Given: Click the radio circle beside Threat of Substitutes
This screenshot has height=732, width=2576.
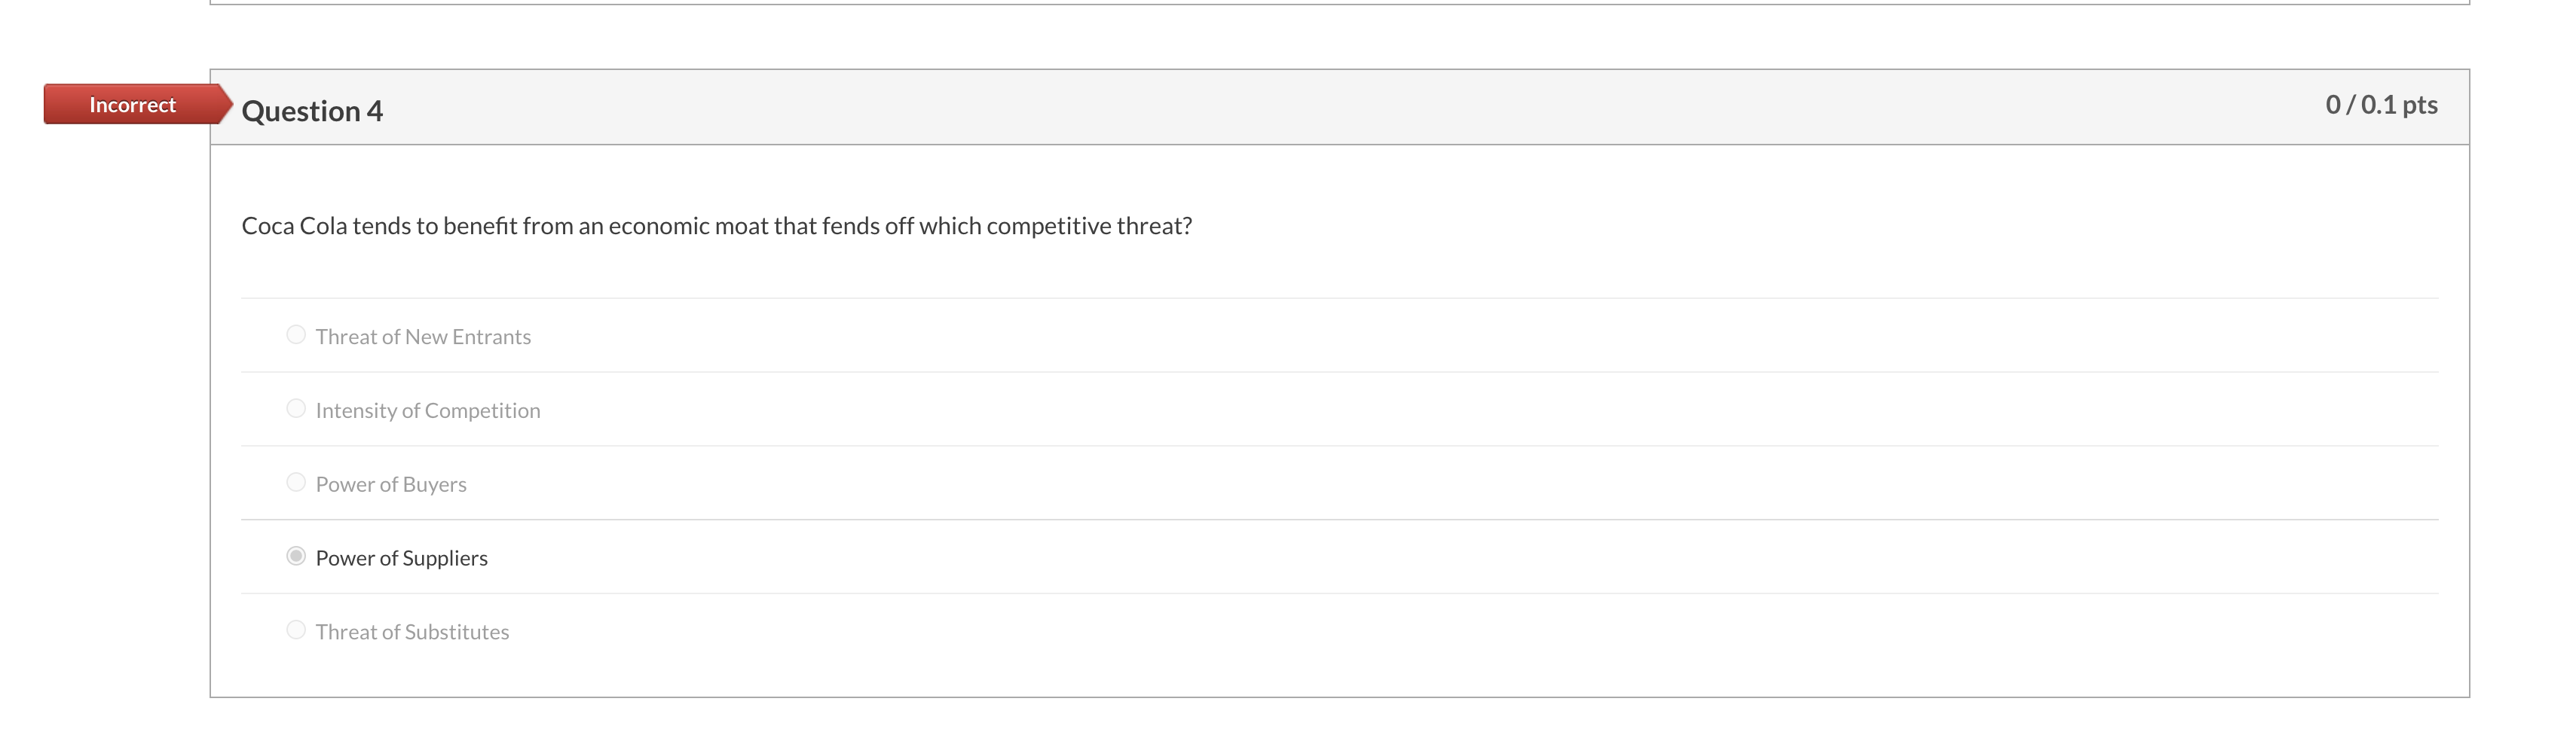Looking at the screenshot, I should [x=296, y=629].
